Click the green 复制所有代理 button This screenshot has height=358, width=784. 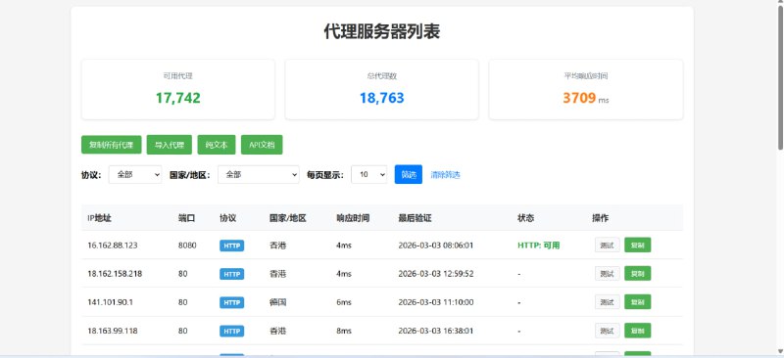coord(112,145)
